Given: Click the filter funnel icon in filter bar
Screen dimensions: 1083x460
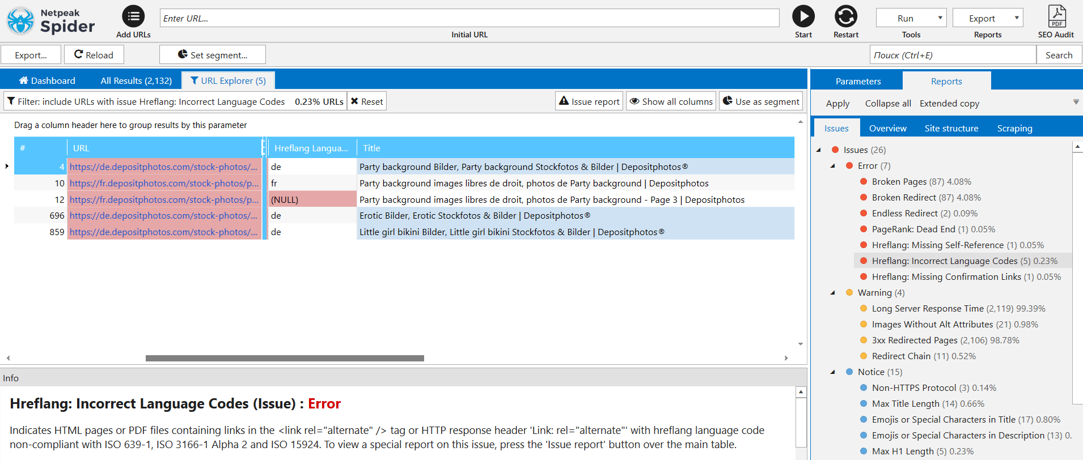Looking at the screenshot, I should 11,101.
